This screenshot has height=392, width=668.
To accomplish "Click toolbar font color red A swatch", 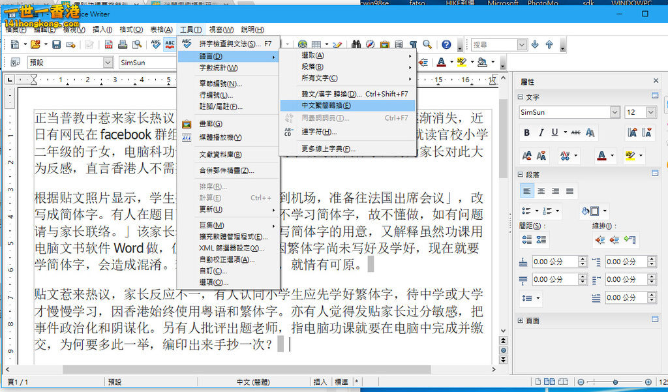I will [442, 62].
